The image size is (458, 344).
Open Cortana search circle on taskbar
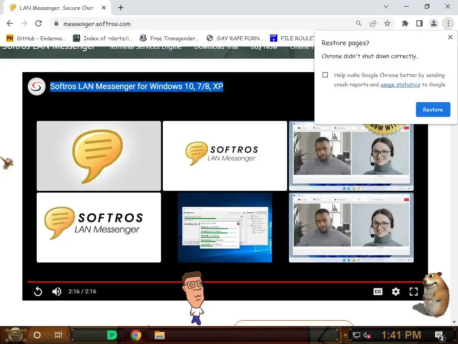click(37, 335)
